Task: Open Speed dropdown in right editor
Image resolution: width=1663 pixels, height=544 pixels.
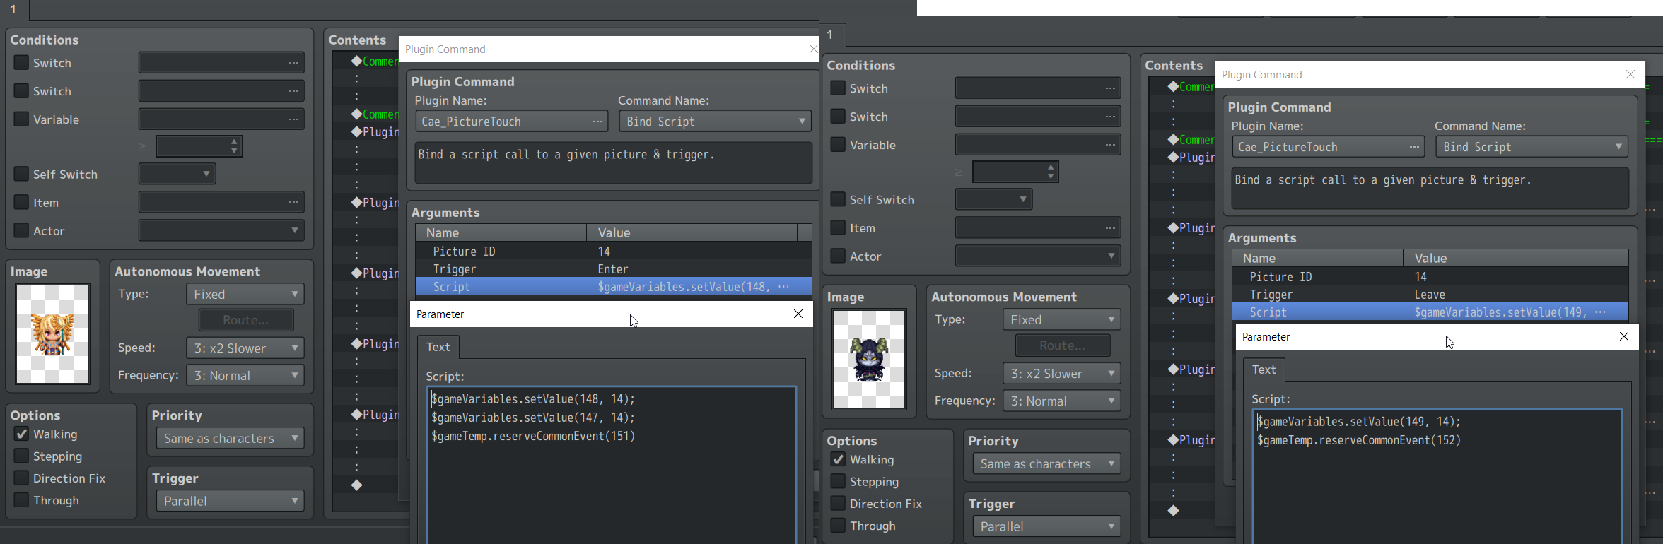Action: pos(1061,374)
